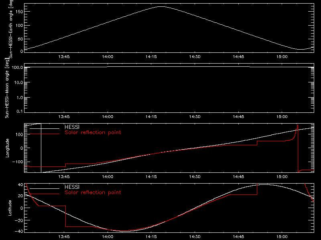Click 14:30 label under Latitude plot
321x240 pixels.
tap(195, 237)
